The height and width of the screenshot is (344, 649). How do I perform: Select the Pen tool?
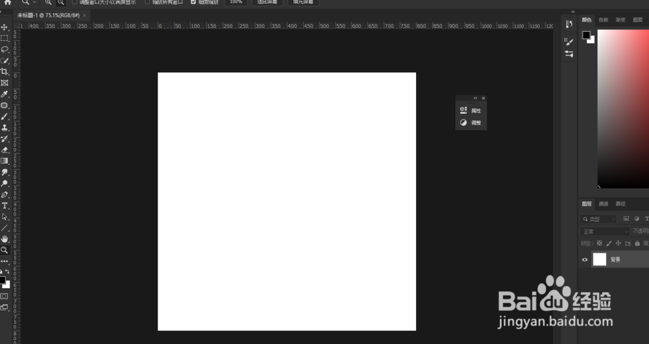coord(5,195)
